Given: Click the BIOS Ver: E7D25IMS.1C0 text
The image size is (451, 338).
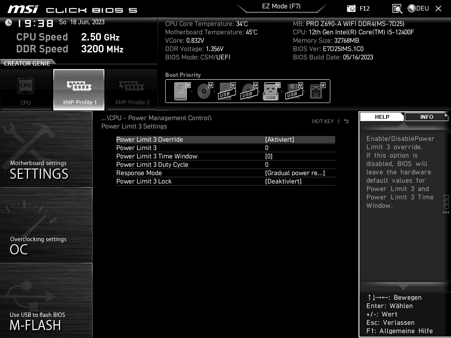Looking at the screenshot, I should 328,48.
